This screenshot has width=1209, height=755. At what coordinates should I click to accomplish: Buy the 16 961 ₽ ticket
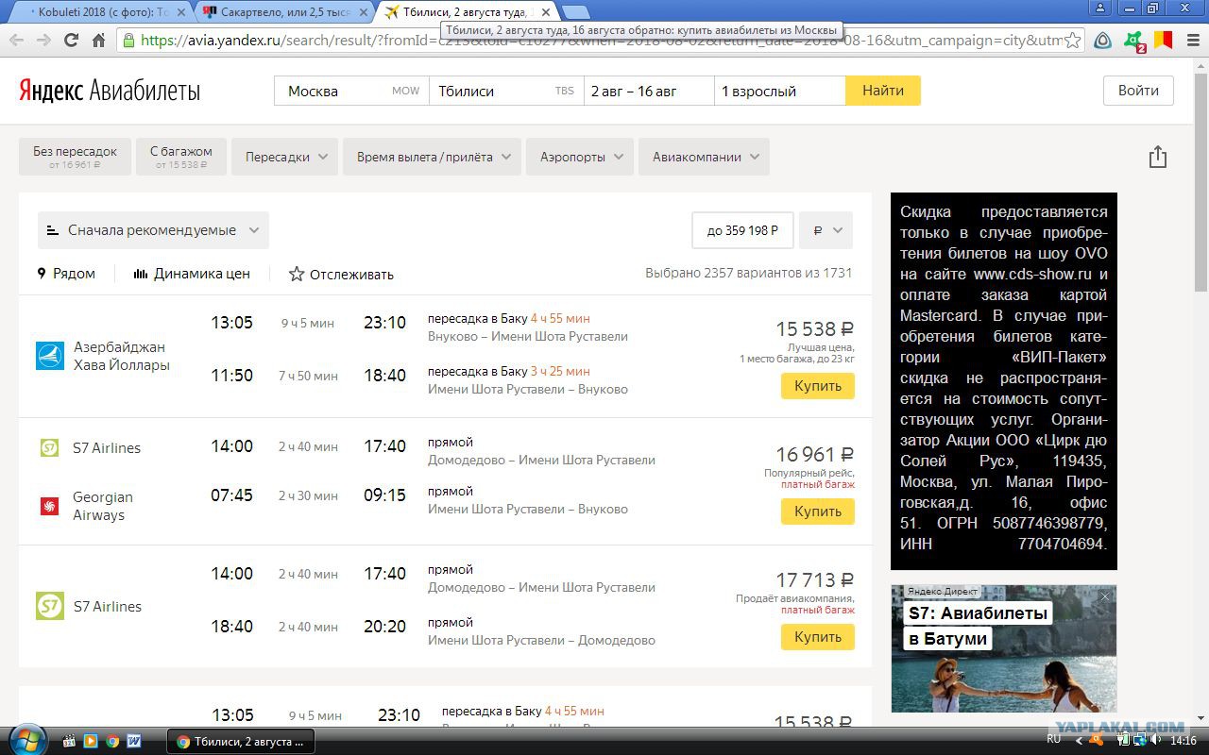click(x=818, y=512)
